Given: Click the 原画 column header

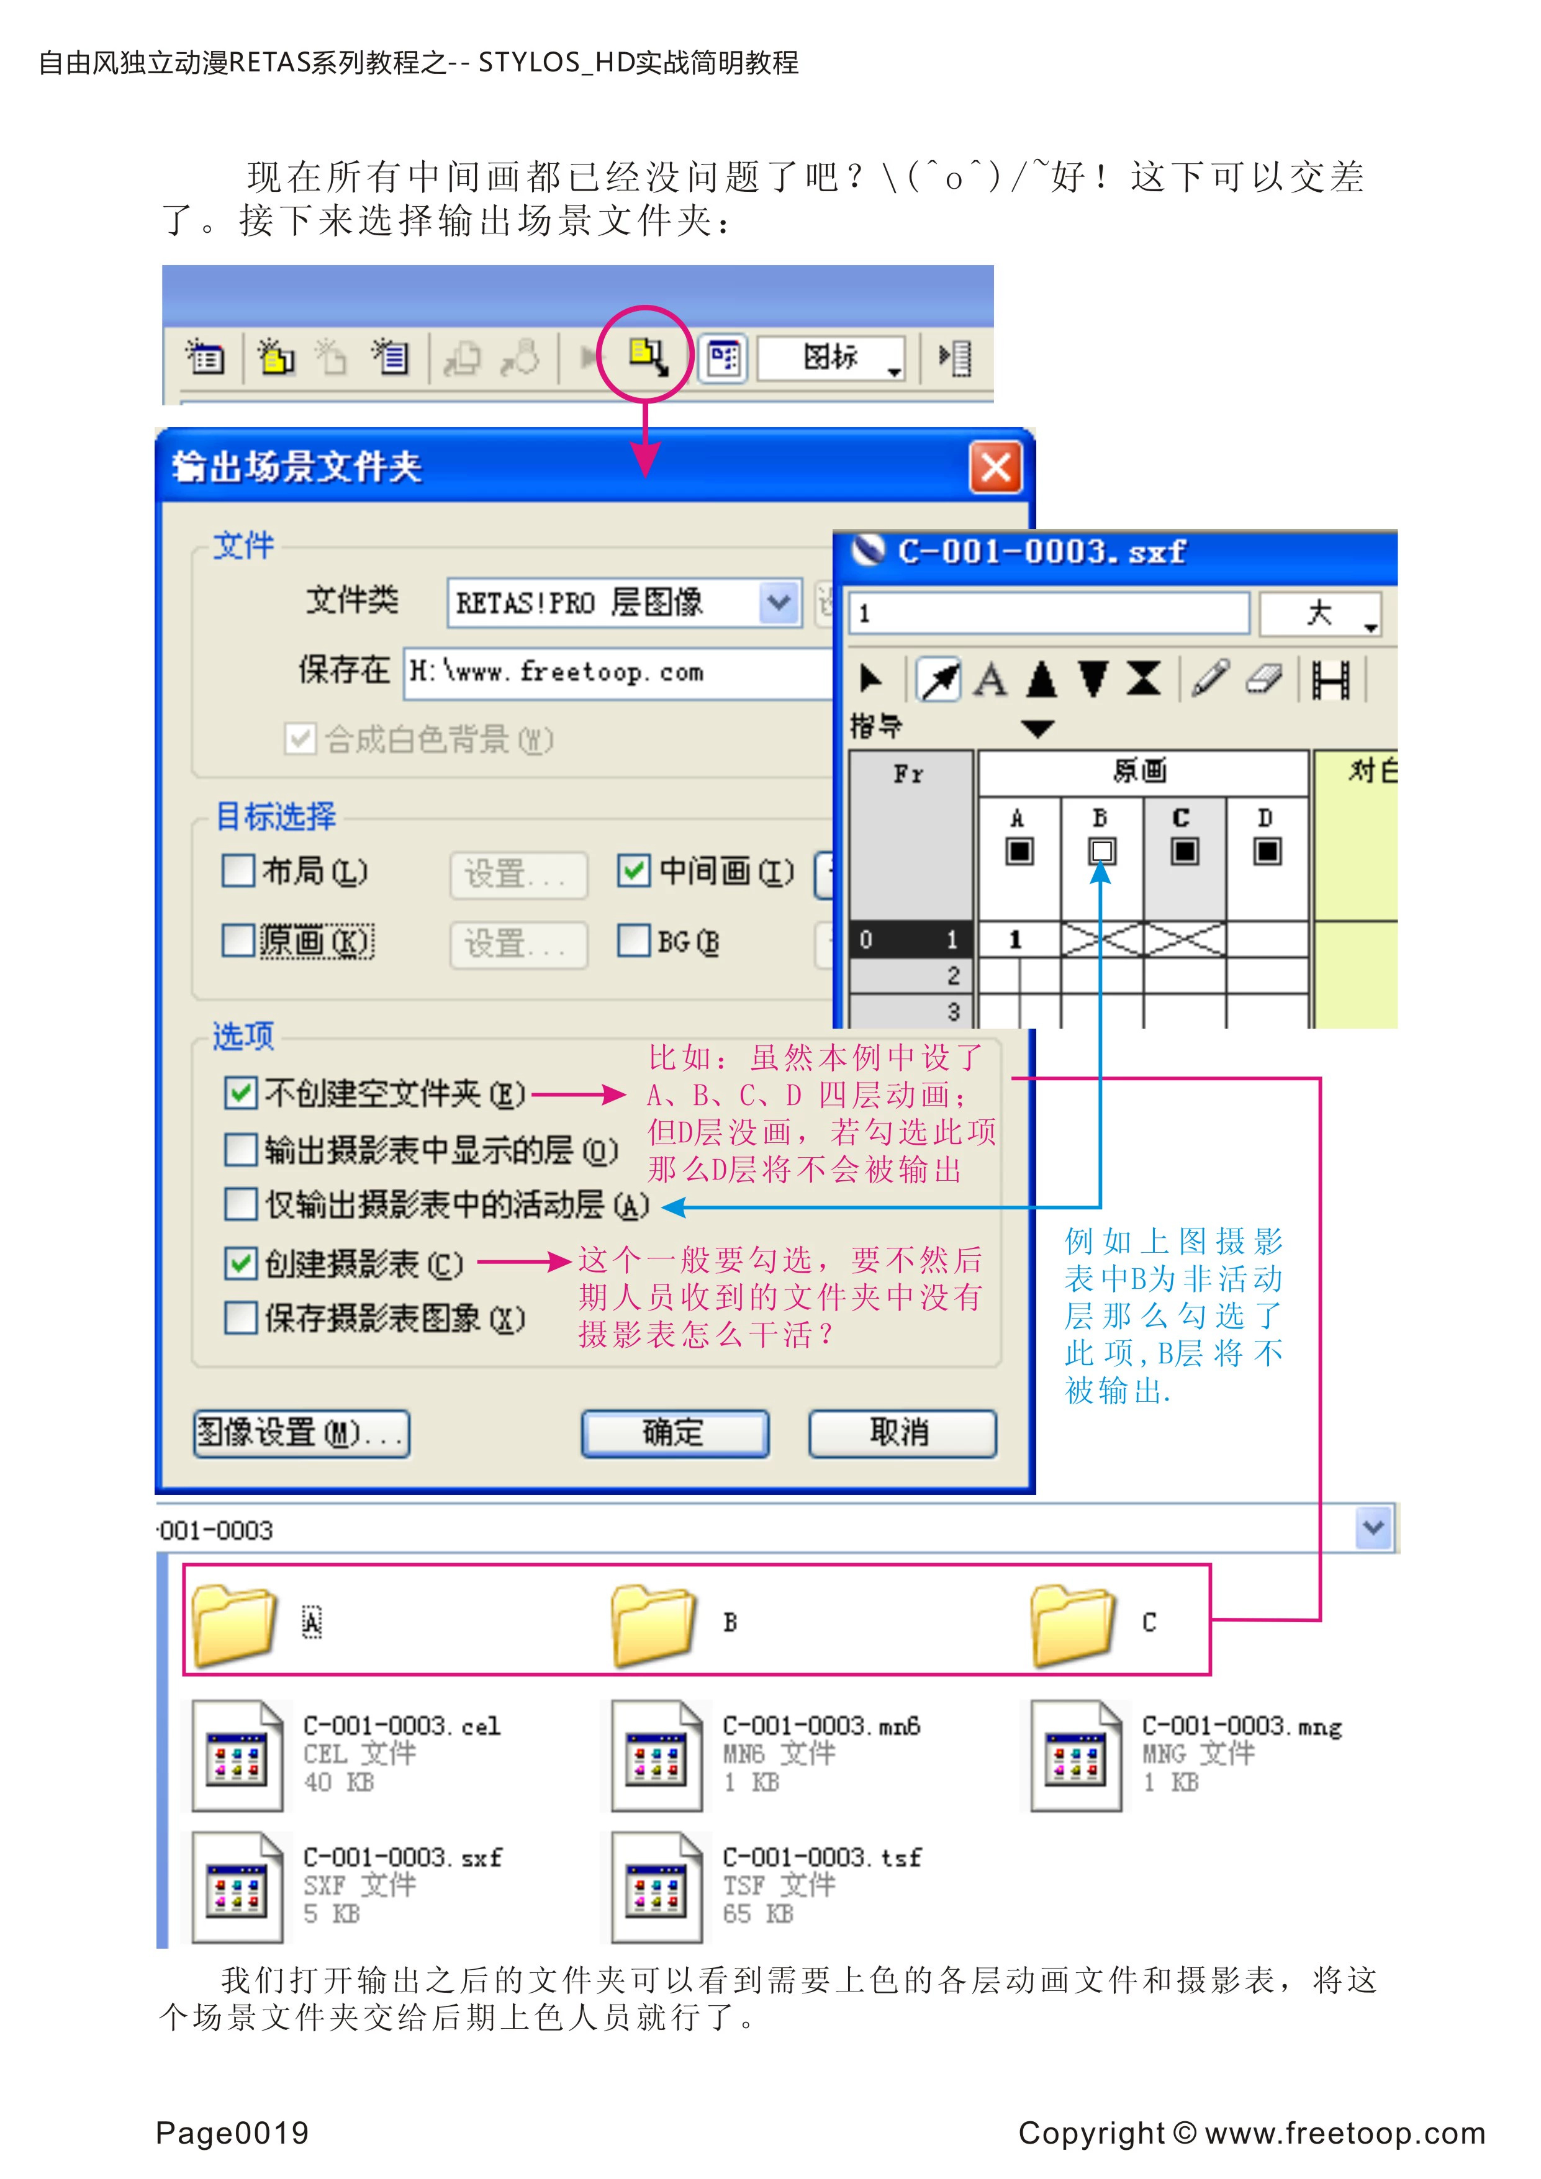Looking at the screenshot, I should (1142, 772).
